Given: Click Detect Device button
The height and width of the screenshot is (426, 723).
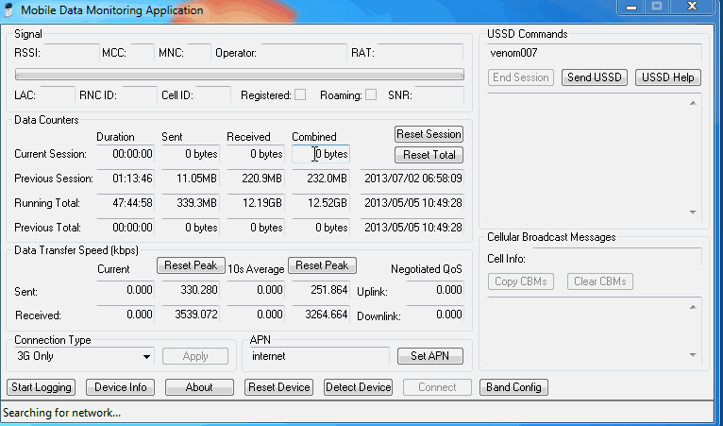Looking at the screenshot, I should tap(359, 387).
